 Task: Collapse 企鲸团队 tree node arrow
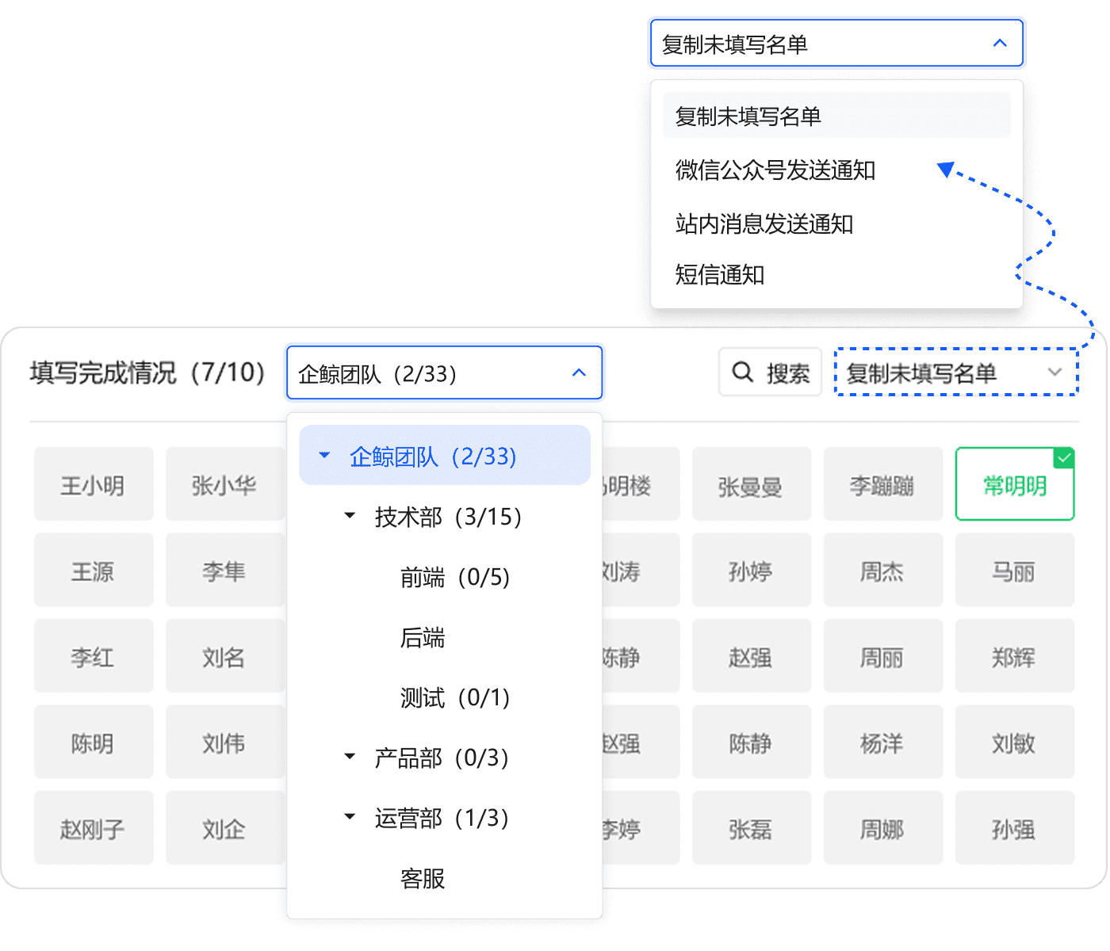click(x=324, y=456)
